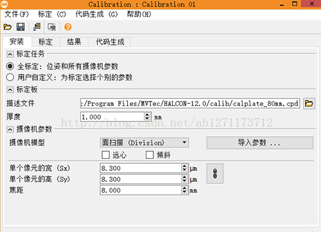Open the 帮助(H) menu

139,14
